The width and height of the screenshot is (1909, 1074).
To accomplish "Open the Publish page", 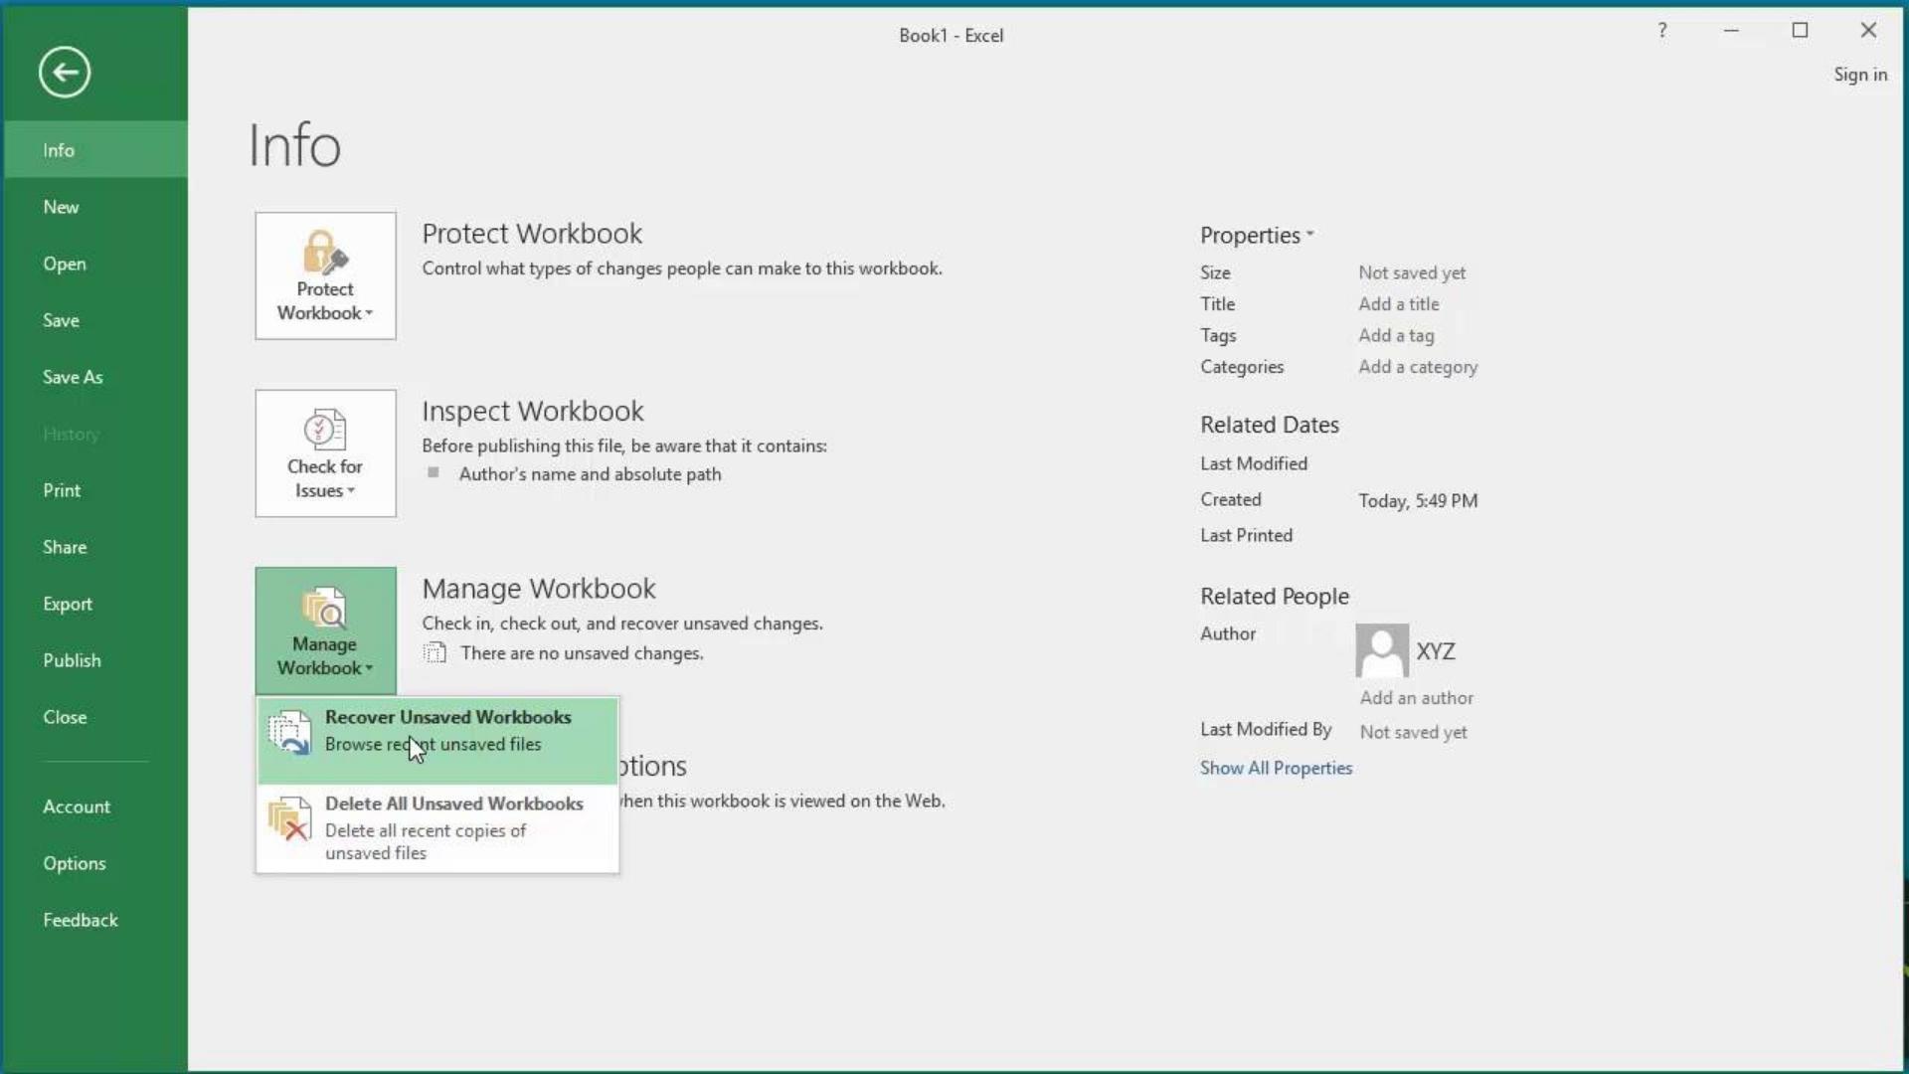I will pos(95,660).
